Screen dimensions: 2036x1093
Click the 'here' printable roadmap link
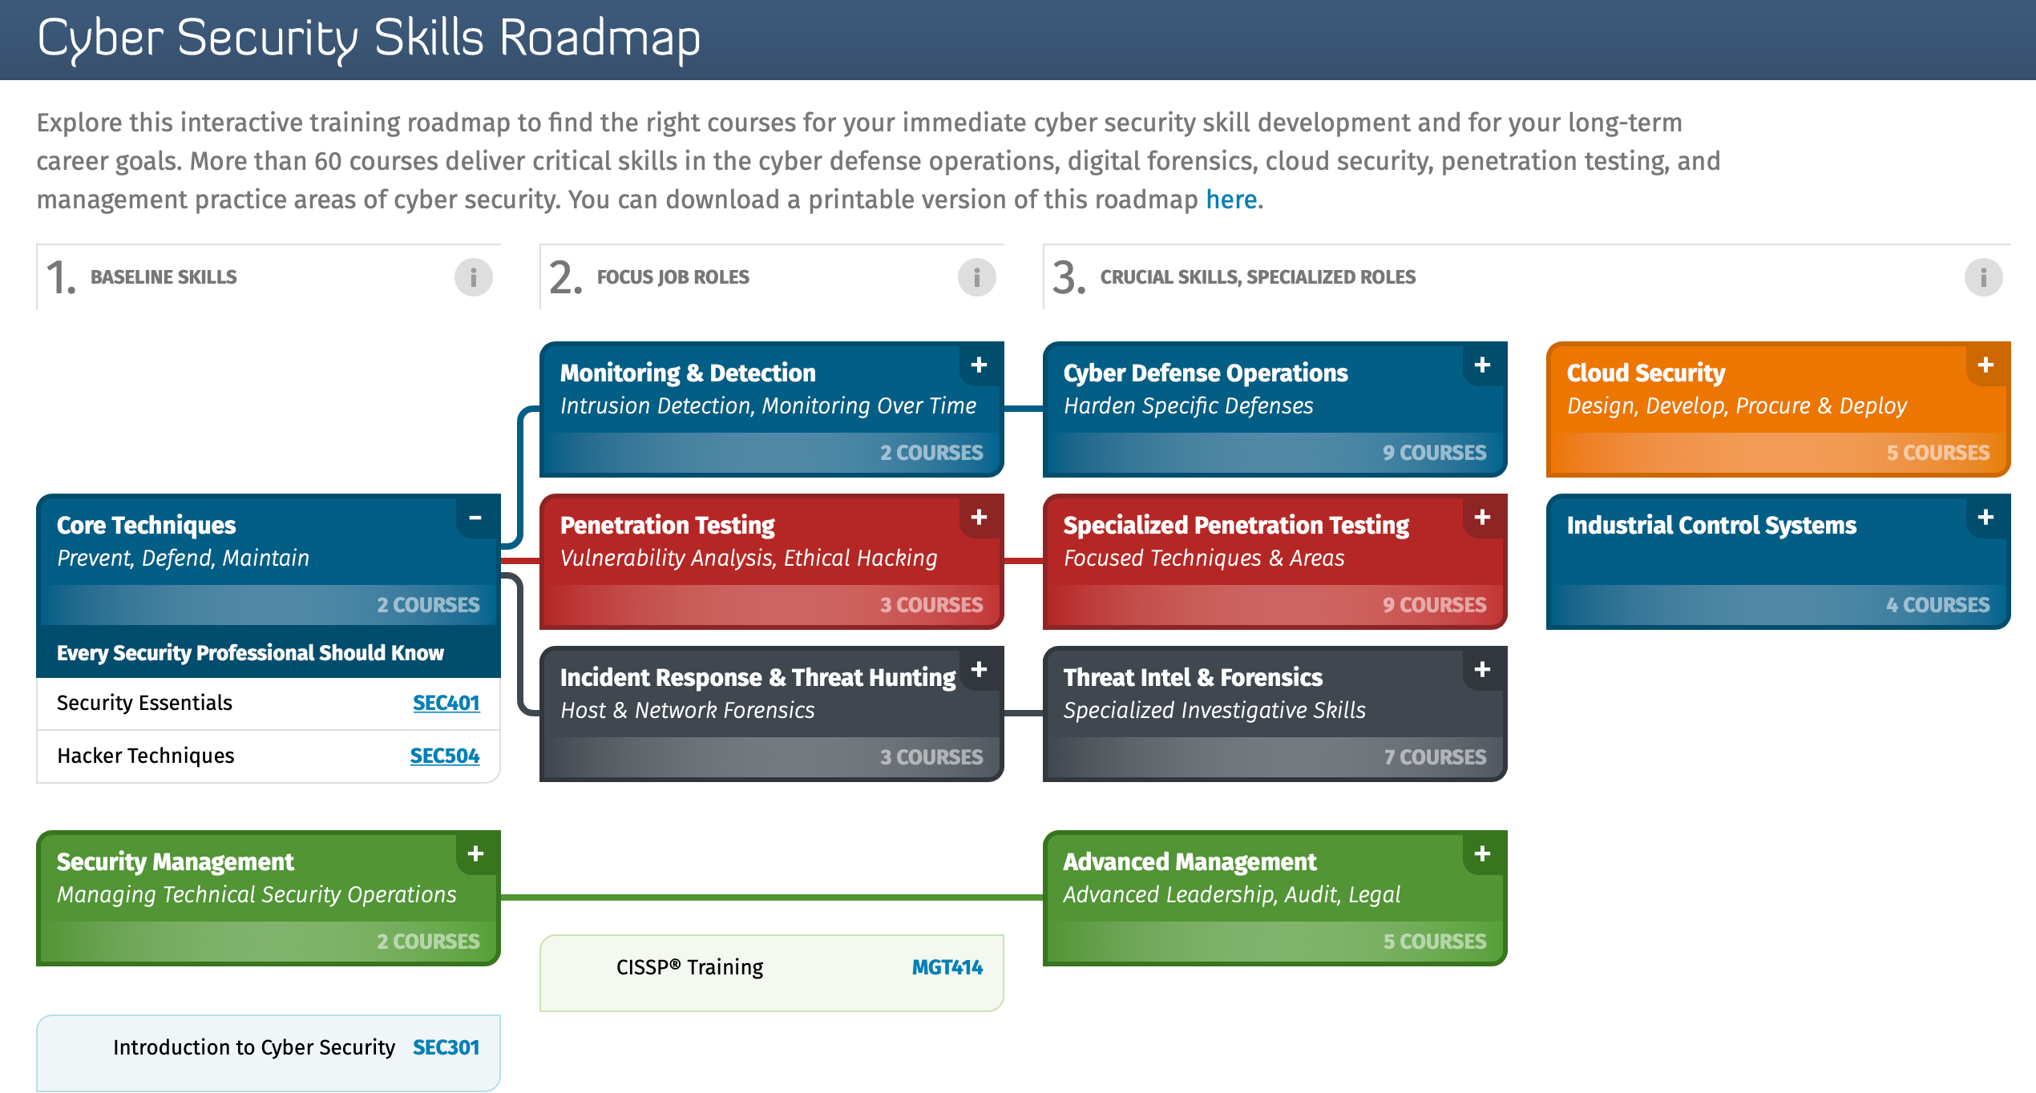click(1231, 200)
